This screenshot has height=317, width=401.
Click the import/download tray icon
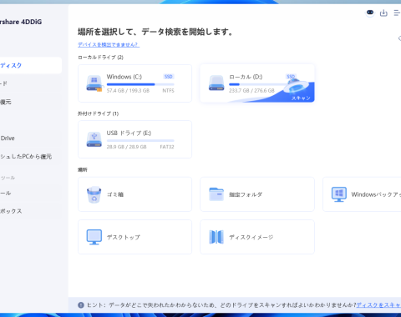pos(383,13)
